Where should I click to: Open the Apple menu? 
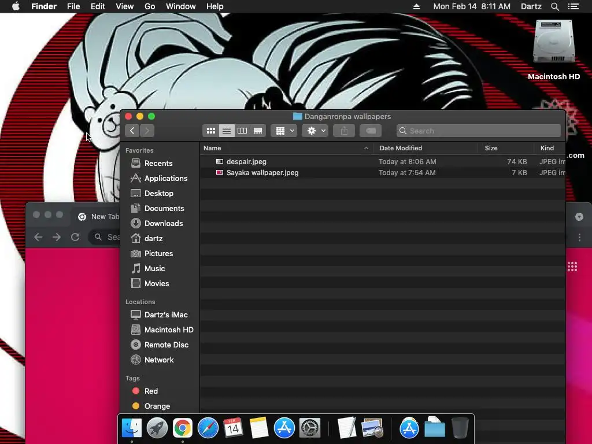[16, 6]
